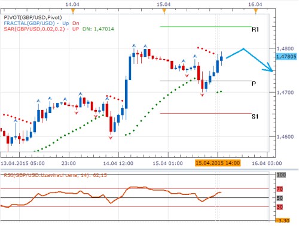Click the RSI 50 level label
The height and width of the screenshot is (226, 299).
tap(280, 198)
